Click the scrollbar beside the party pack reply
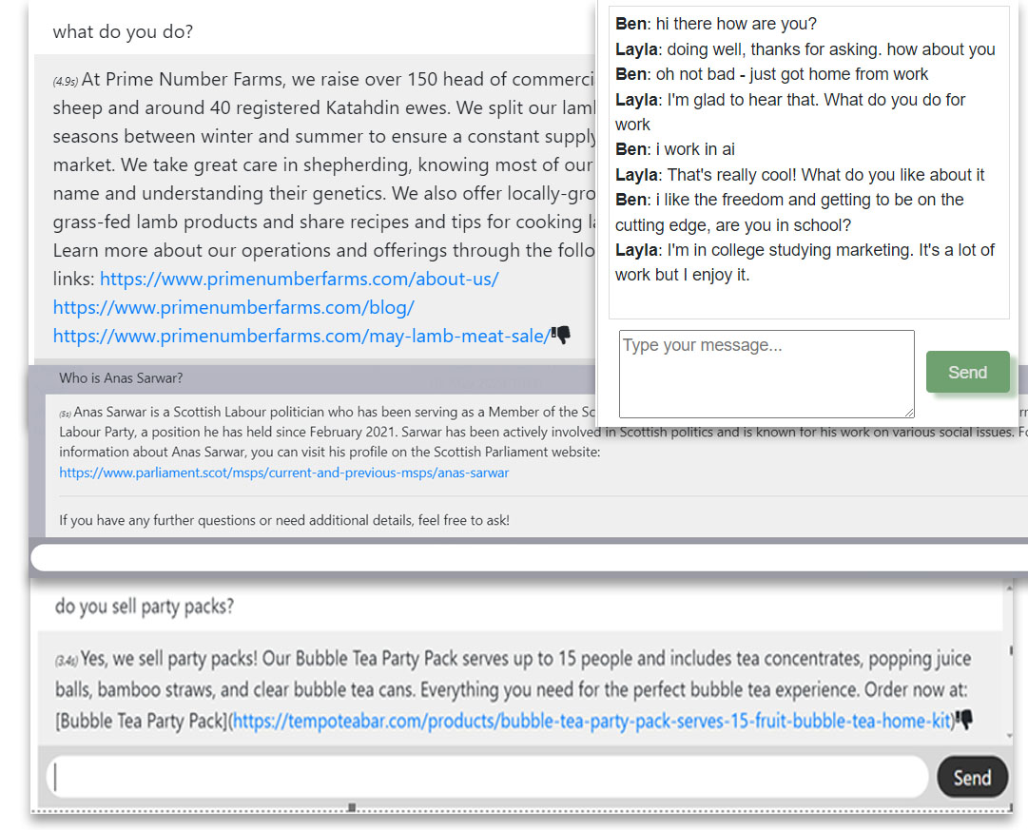 click(1011, 651)
